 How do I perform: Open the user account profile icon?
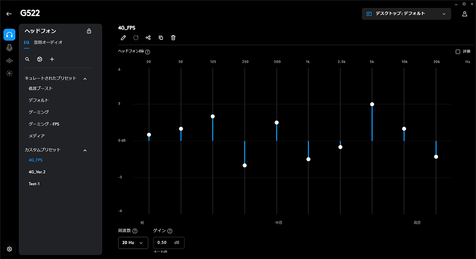pos(464,14)
